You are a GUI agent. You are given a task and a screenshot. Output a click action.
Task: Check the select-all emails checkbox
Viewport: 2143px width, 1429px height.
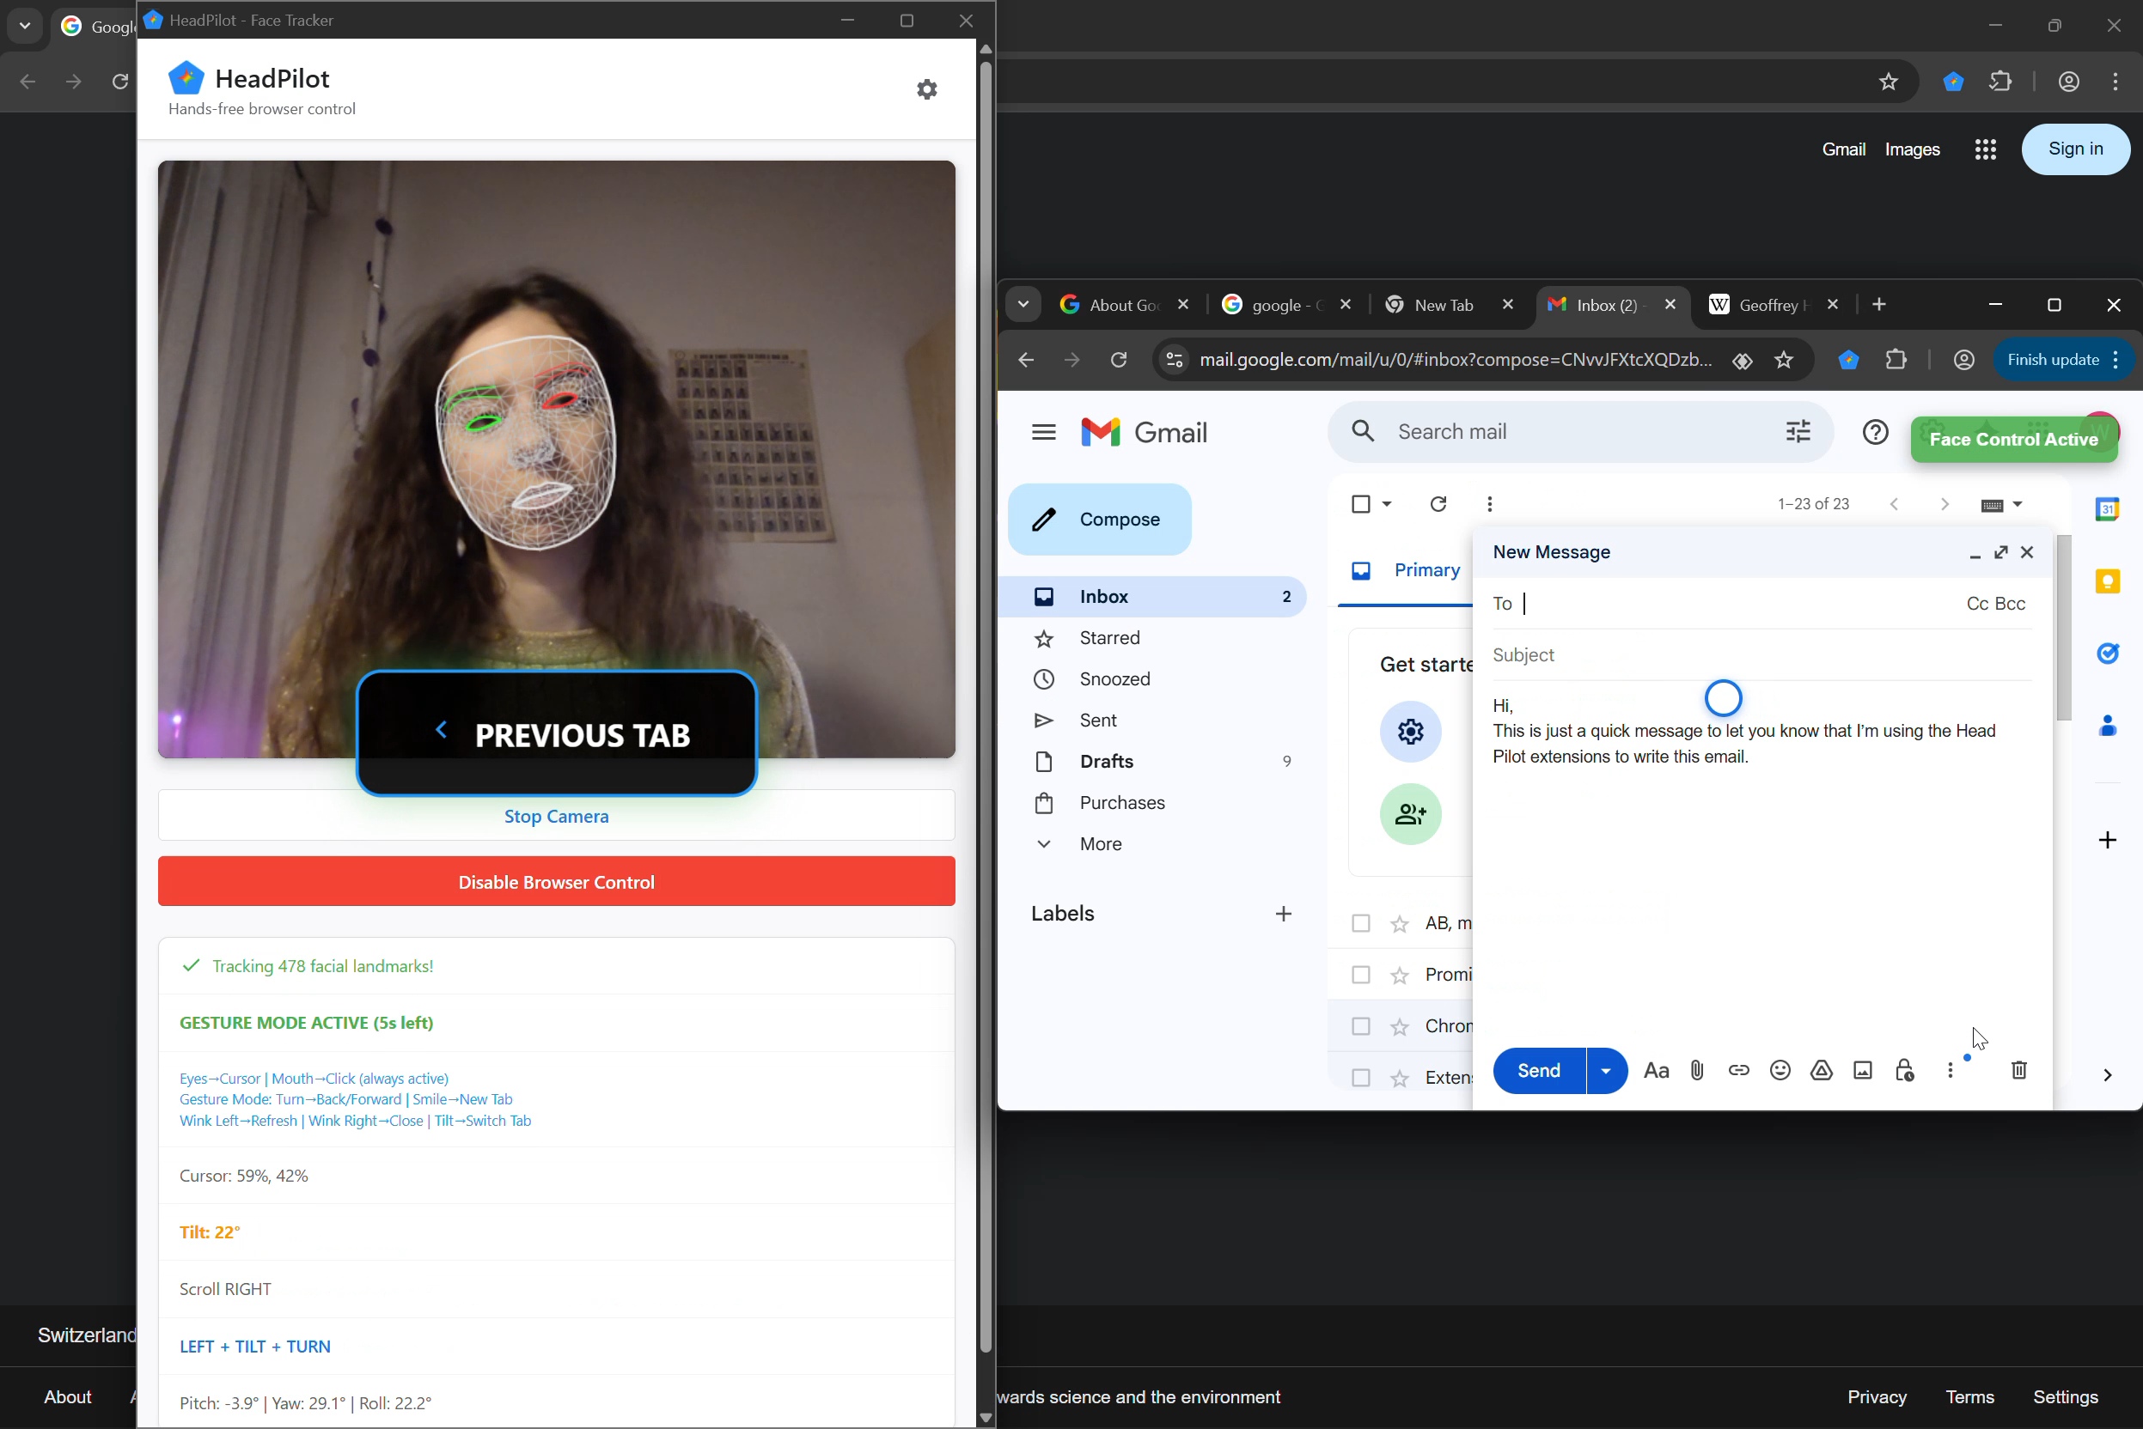(x=1360, y=505)
